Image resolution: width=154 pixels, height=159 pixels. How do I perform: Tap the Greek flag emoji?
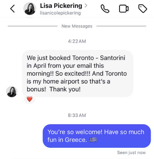93,140
